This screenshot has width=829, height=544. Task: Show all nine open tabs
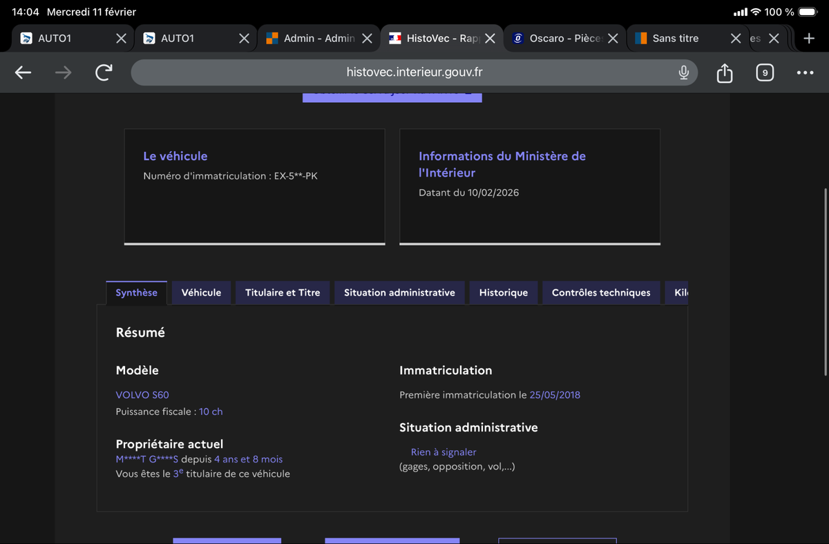coord(765,72)
